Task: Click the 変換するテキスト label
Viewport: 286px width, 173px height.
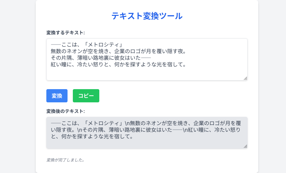Action: (x=66, y=32)
